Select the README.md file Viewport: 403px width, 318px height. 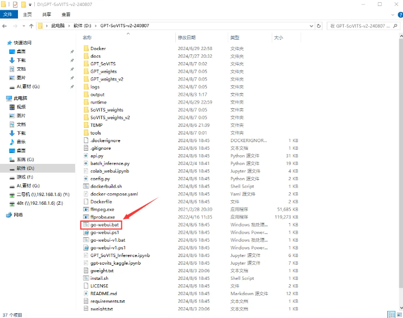pos(103,293)
